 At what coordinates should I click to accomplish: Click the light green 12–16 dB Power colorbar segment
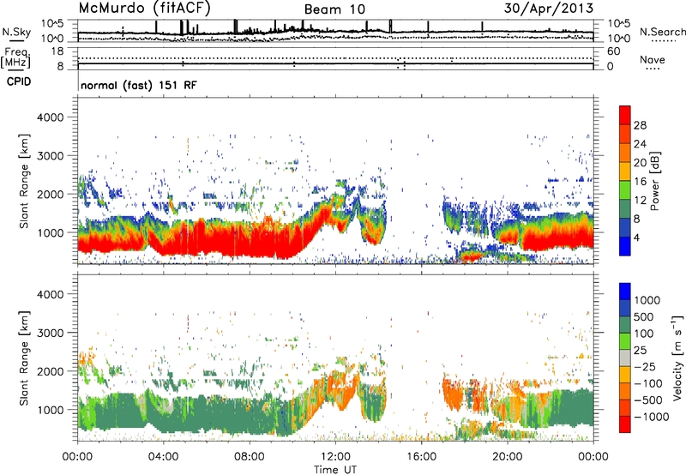click(625, 190)
